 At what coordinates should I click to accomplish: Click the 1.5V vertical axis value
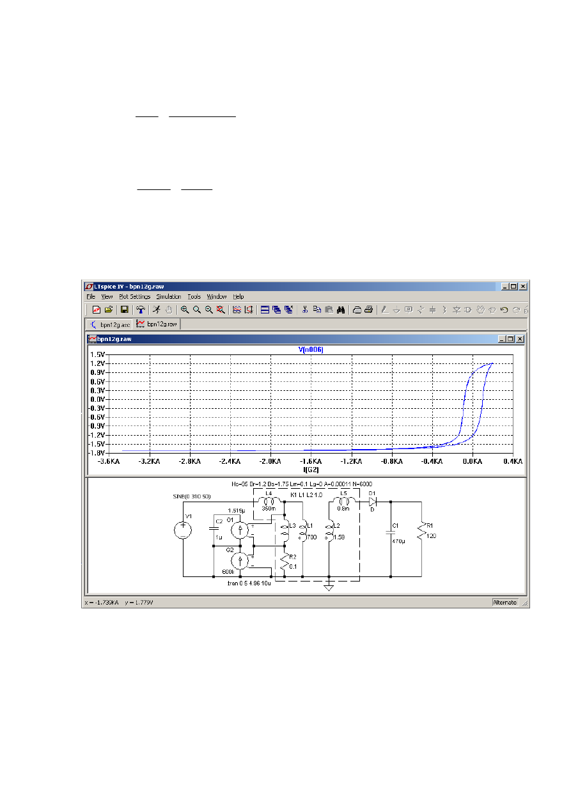[x=98, y=354]
